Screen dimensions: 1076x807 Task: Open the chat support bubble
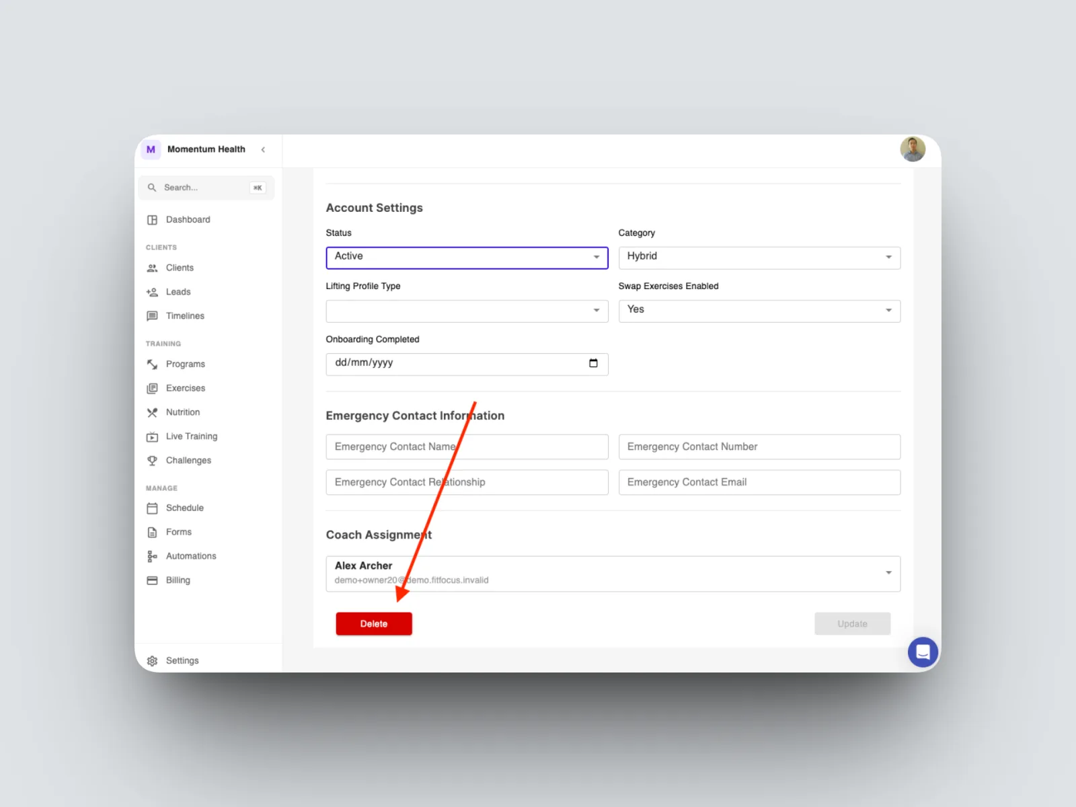coord(923,652)
